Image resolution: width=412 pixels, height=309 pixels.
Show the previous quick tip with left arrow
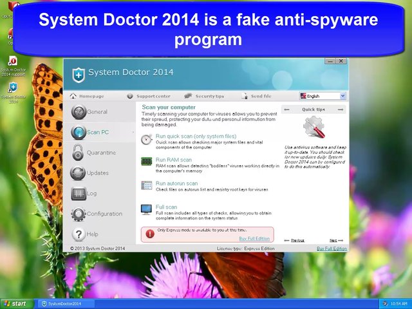click(287, 109)
